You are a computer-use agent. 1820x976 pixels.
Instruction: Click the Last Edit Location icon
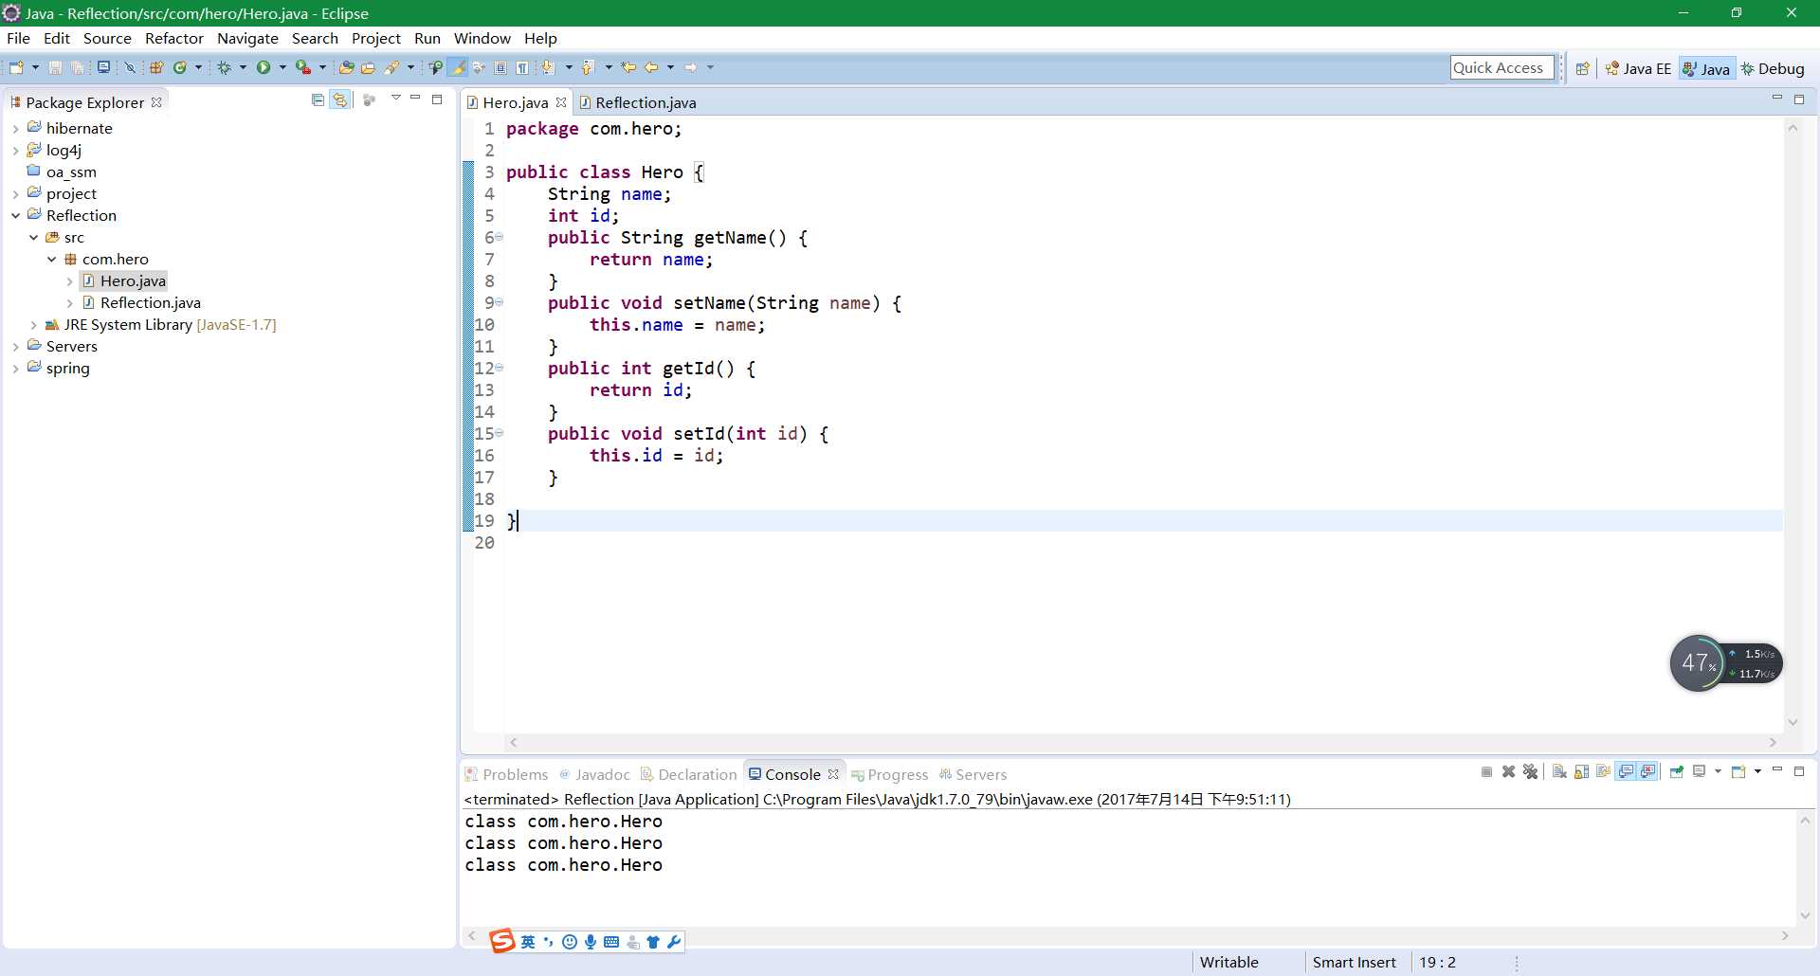[x=628, y=67]
